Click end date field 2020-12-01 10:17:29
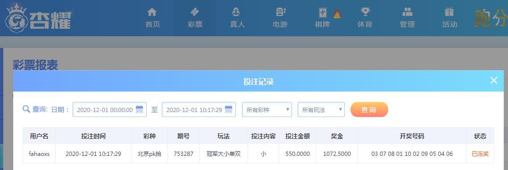The width and height of the screenshot is (508, 170). coord(199,110)
